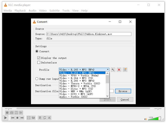Click Cancel in Convert dialog
The height and width of the screenshot is (123, 166).
point(125,99)
